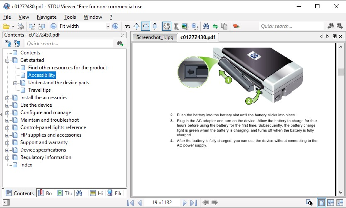Toggle single page layout in status bar

(321, 203)
